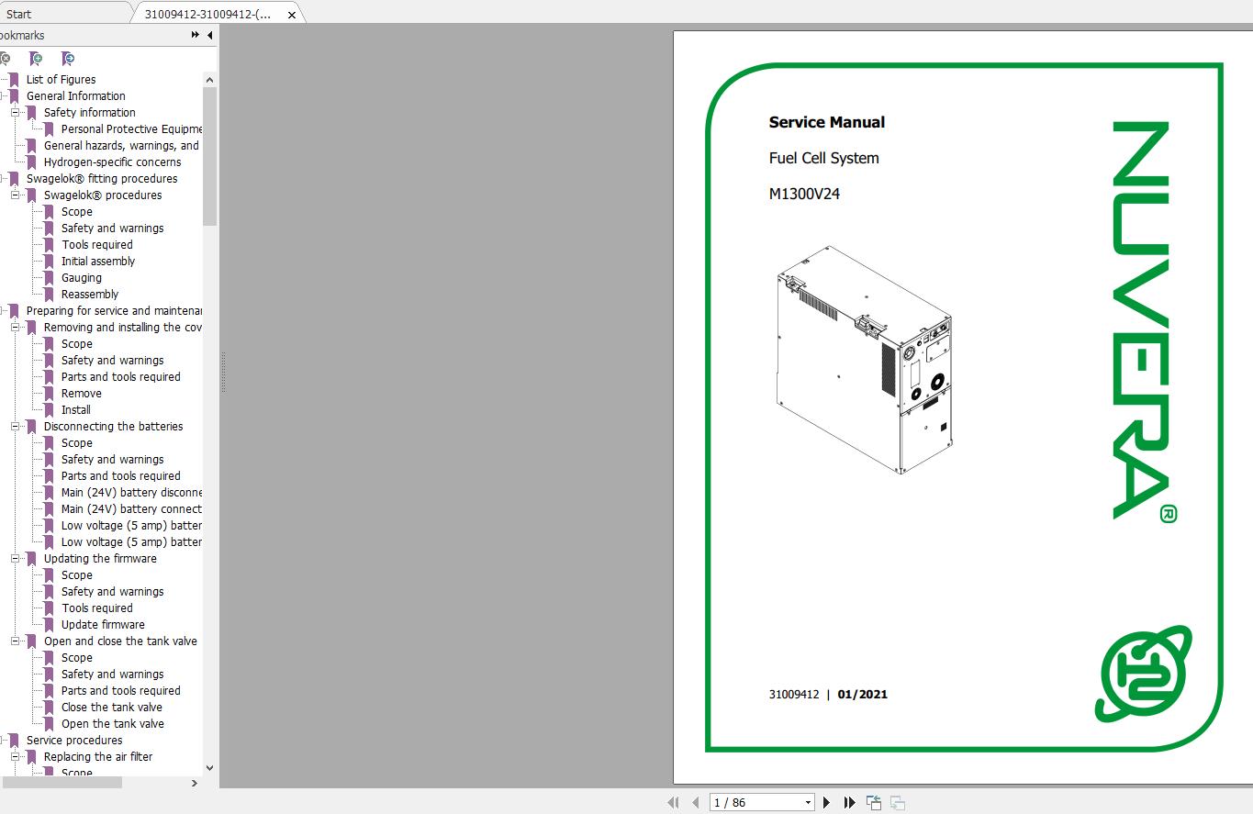The height and width of the screenshot is (814, 1253).
Task: Select the 31009412 document tab
Action: click(x=207, y=14)
